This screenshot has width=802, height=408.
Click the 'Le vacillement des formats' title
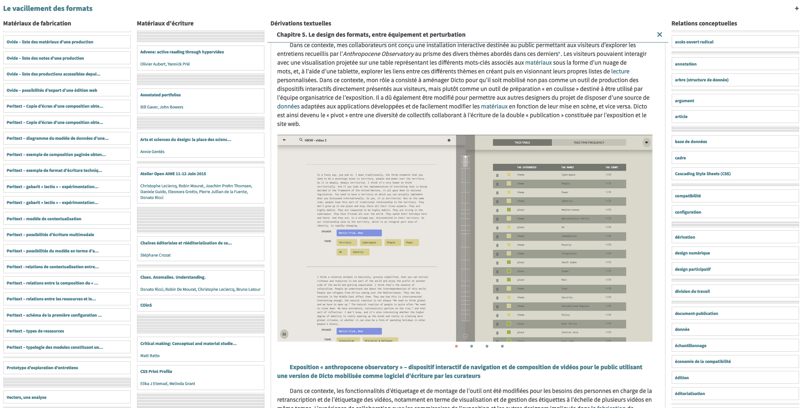pos(48,8)
